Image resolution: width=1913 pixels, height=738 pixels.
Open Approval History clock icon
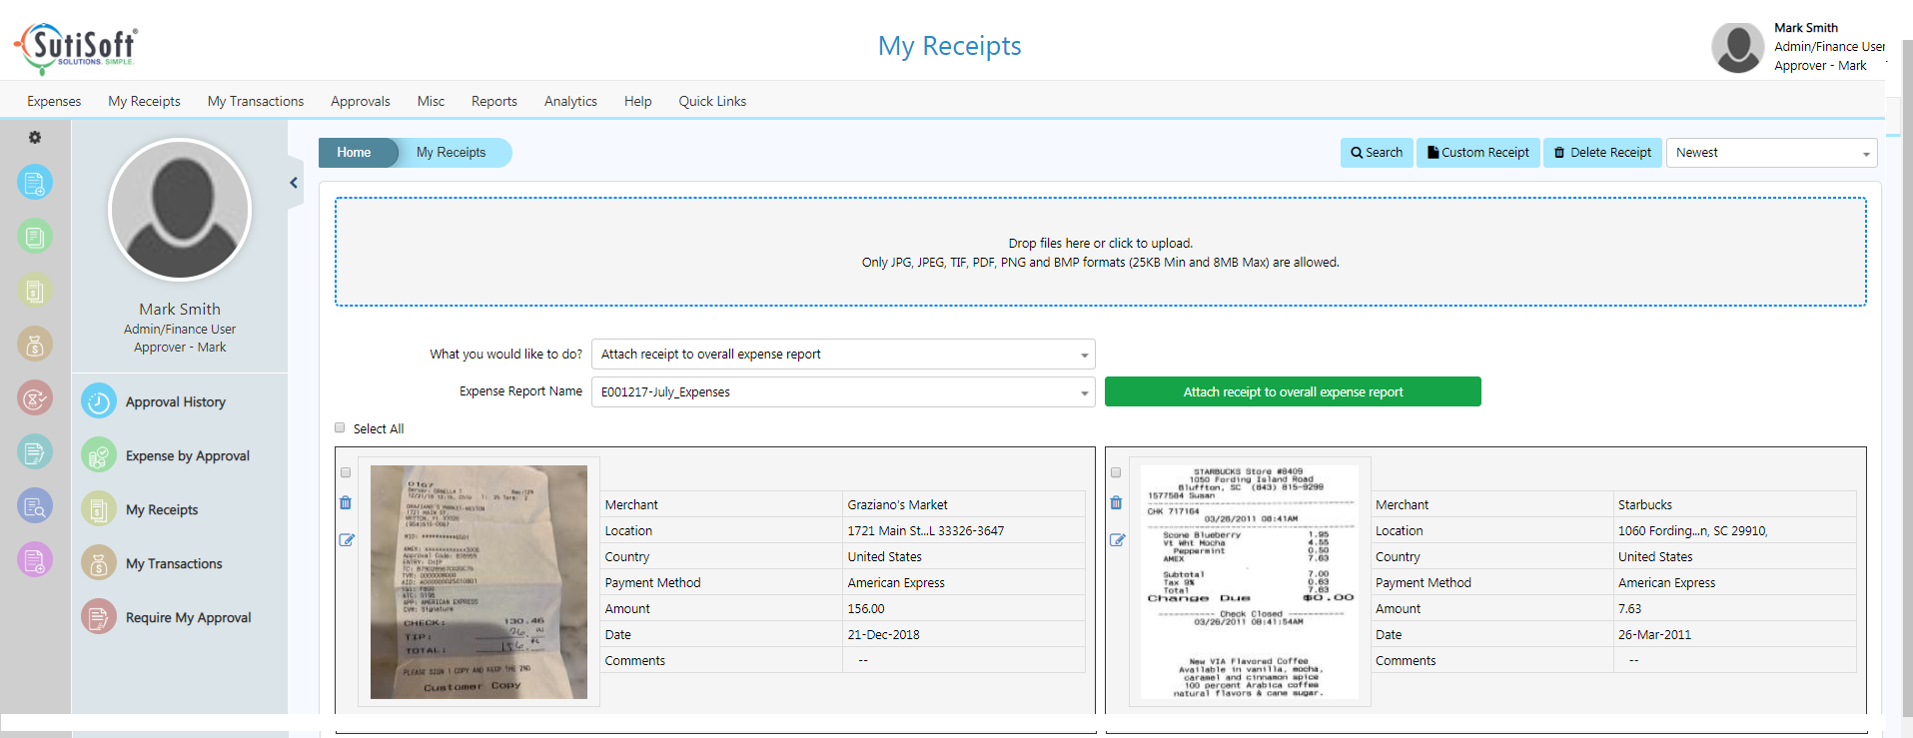(99, 401)
